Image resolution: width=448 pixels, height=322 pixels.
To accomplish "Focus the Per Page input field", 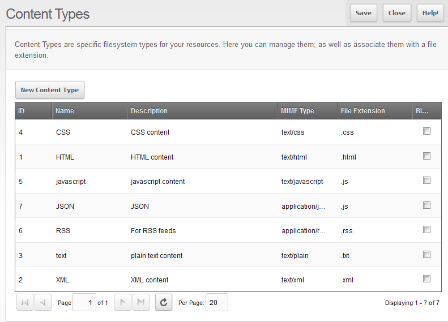I will [x=216, y=303].
